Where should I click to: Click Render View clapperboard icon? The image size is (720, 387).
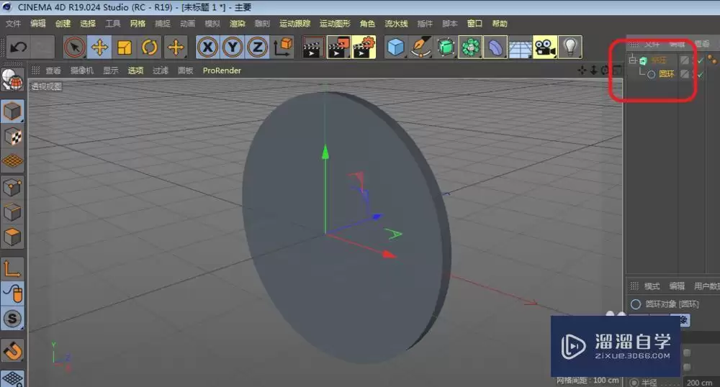point(313,47)
